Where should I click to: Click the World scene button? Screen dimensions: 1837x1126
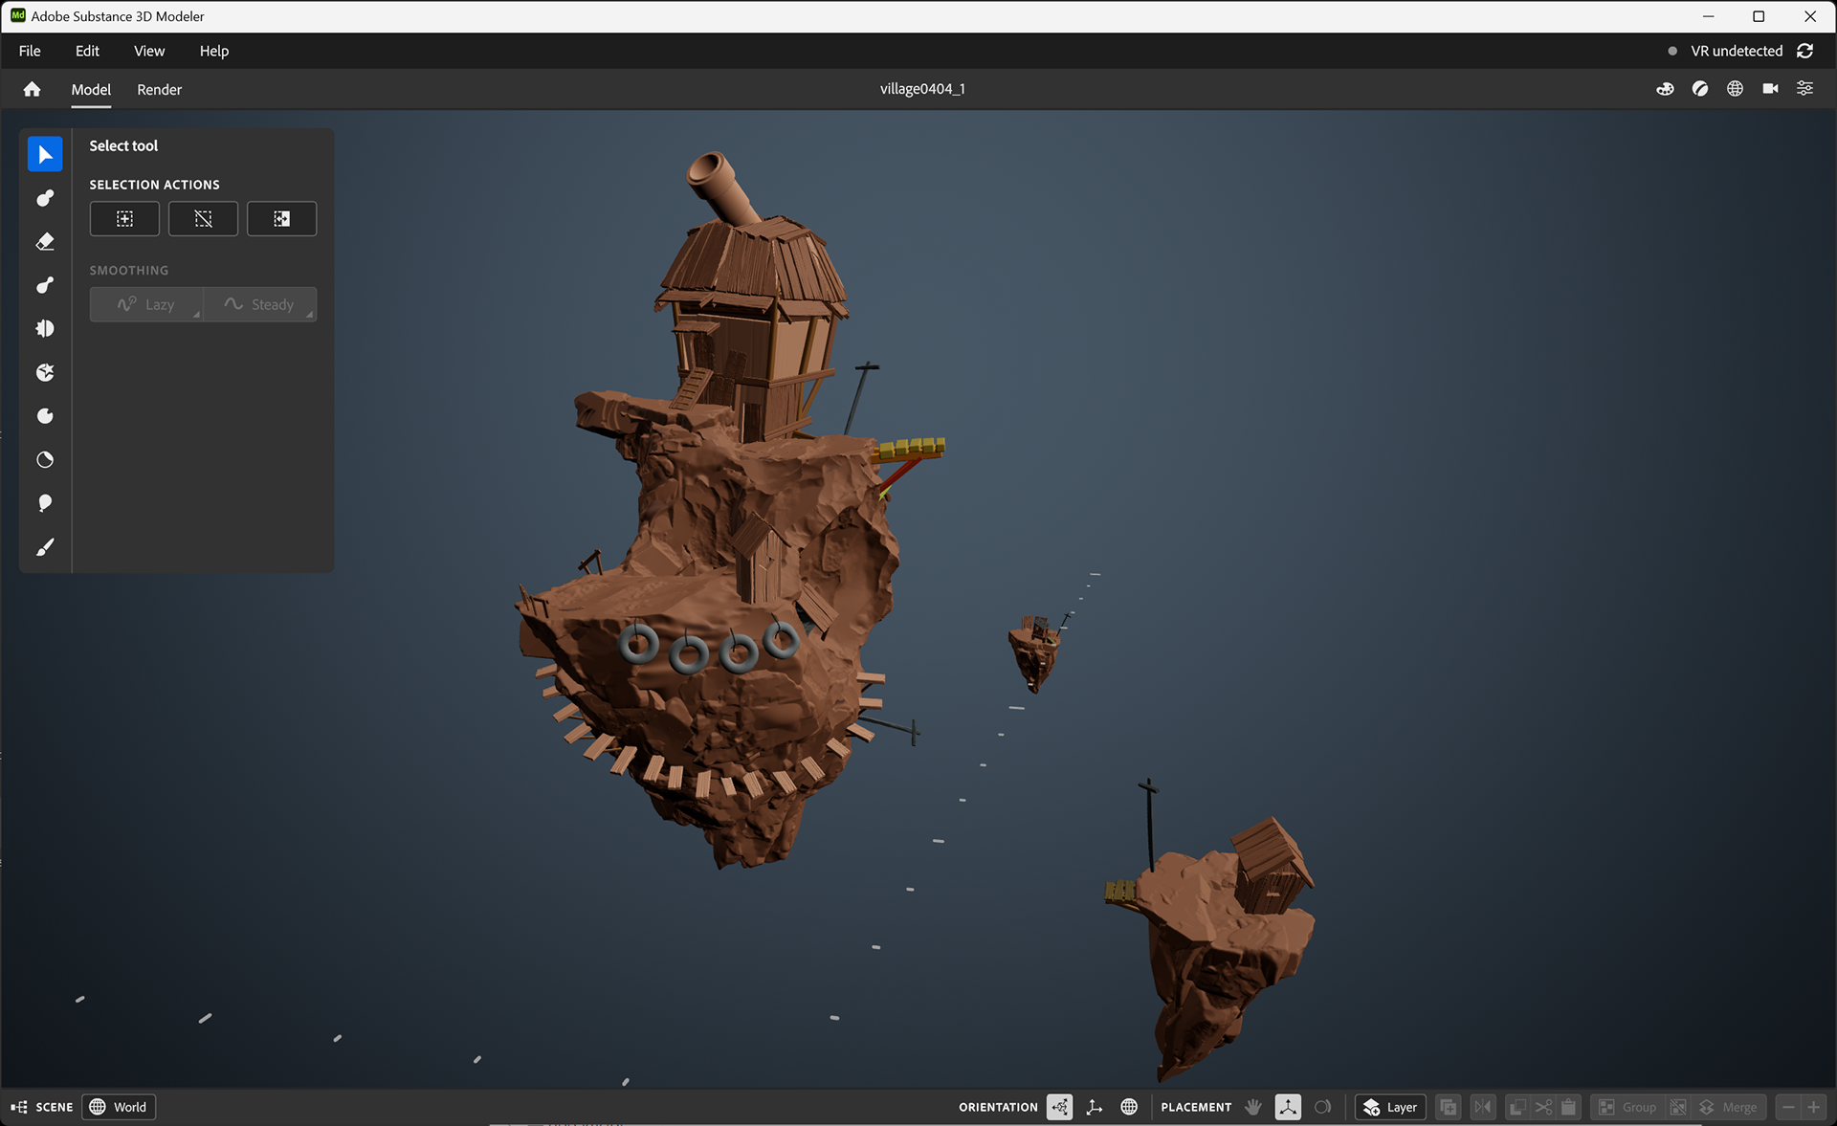[x=119, y=1107]
